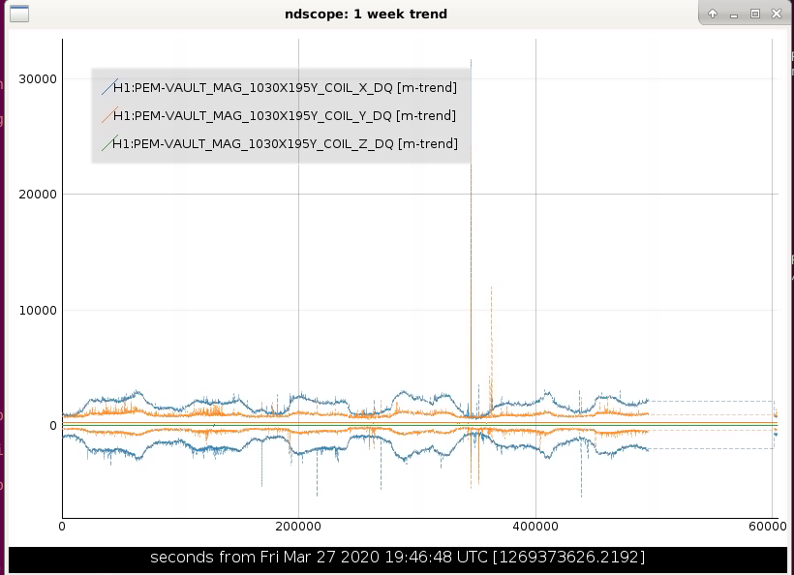Select the COIL_X_DQ legend entry label

(x=285, y=87)
